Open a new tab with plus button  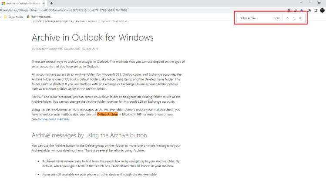point(52,3)
